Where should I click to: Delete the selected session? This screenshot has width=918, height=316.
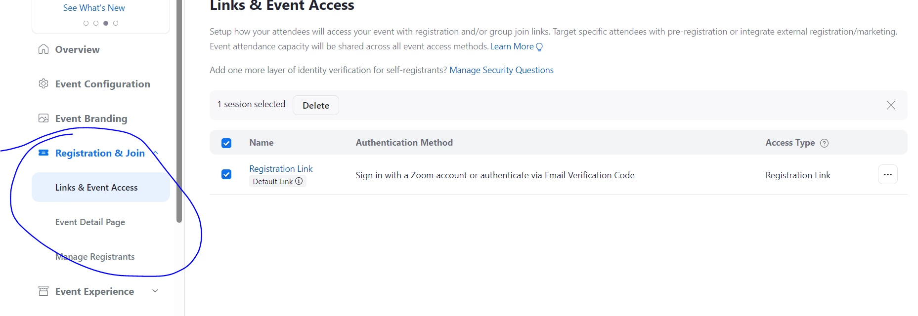(315, 105)
